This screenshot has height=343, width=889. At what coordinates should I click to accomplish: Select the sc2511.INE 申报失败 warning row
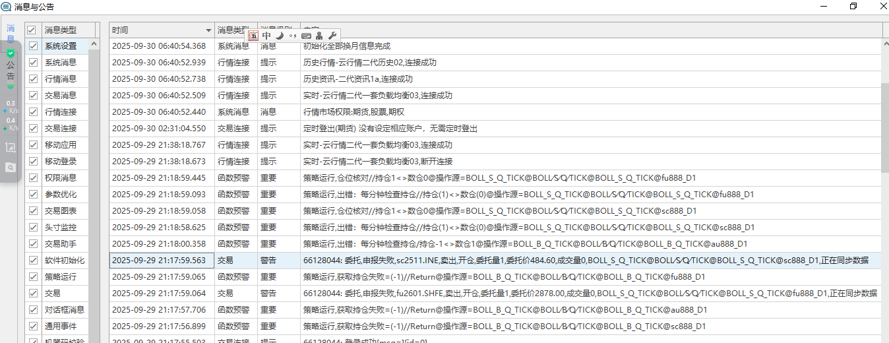495,260
